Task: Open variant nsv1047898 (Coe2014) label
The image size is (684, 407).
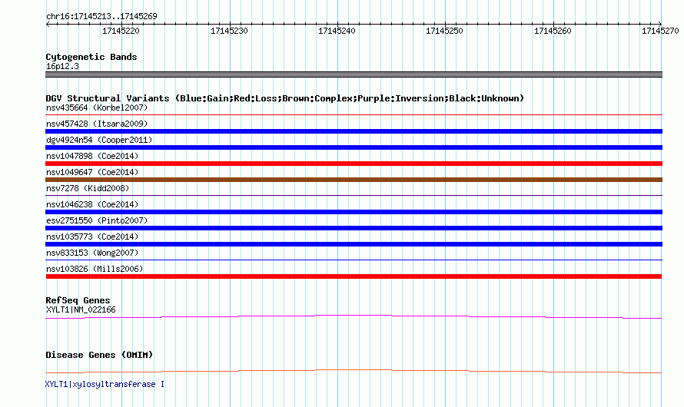Action: [x=92, y=156]
